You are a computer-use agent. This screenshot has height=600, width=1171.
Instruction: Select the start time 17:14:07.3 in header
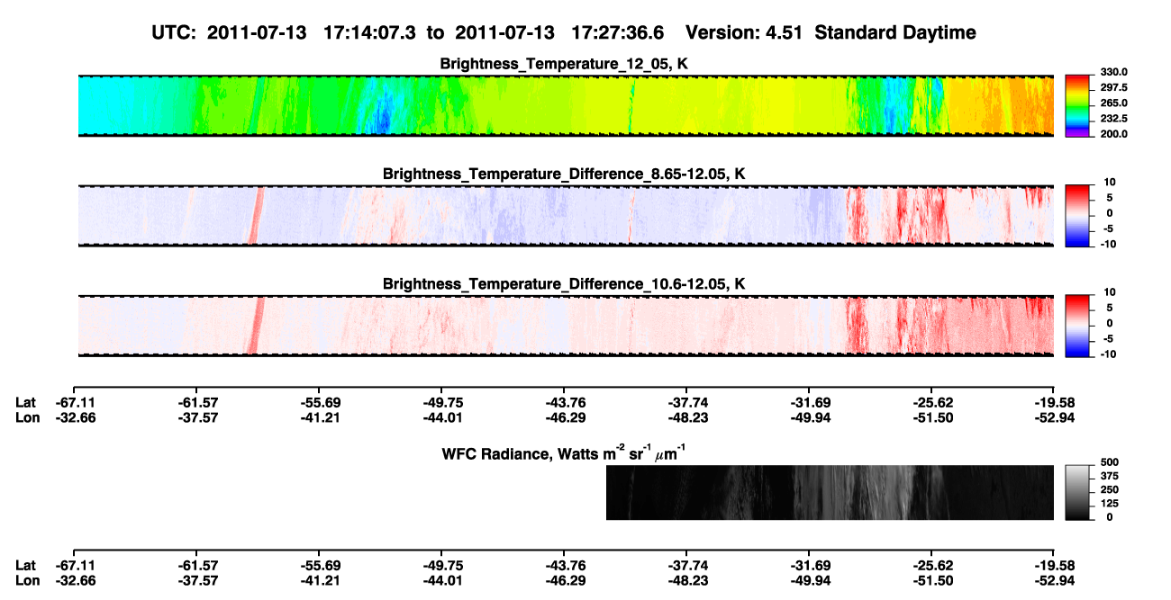coord(370,33)
